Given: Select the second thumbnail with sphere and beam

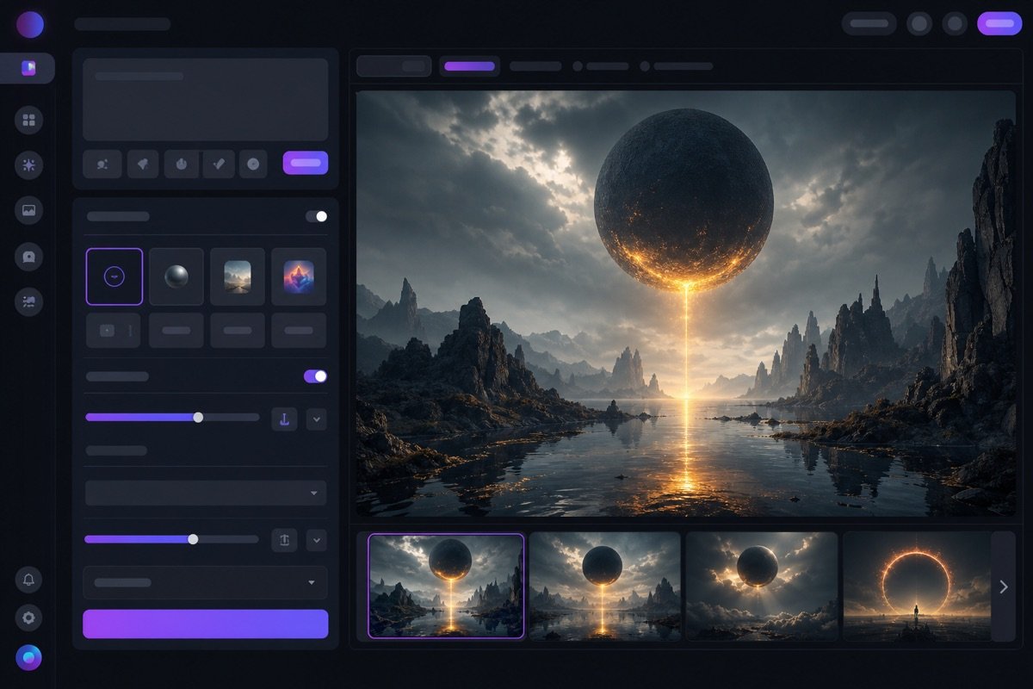Looking at the screenshot, I should click(x=604, y=587).
